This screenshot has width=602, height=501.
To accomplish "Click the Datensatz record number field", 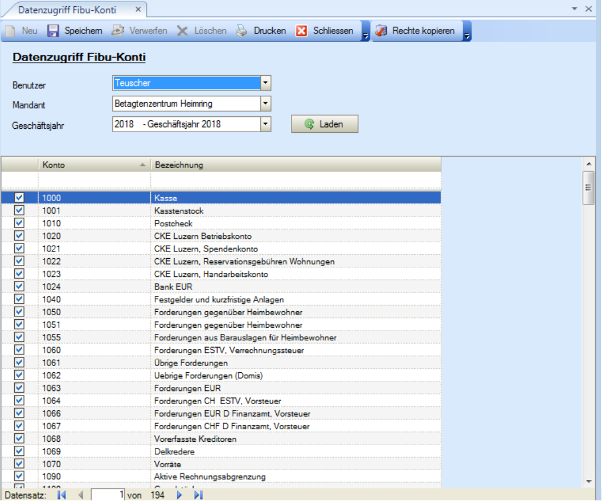I will (108, 495).
